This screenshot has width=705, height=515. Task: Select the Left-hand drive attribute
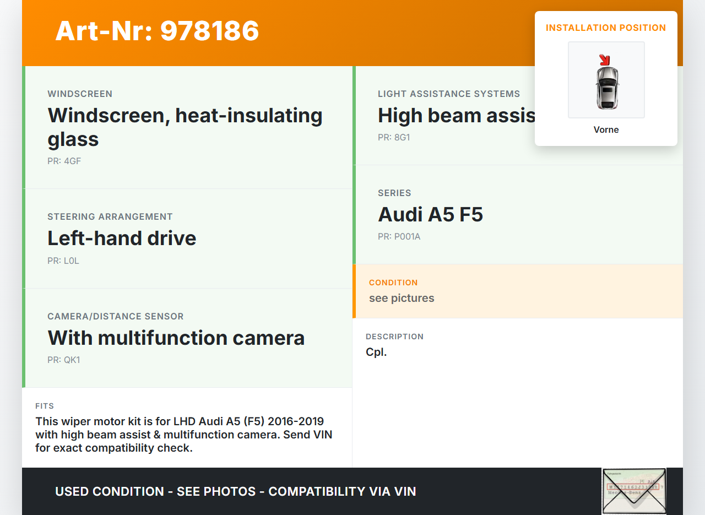(x=122, y=238)
